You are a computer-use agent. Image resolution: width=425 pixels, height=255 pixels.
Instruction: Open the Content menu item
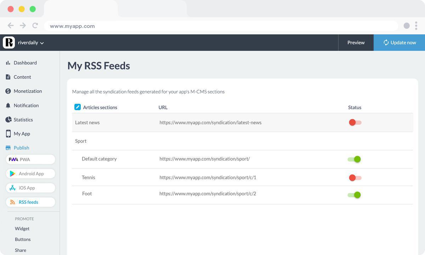(22, 77)
